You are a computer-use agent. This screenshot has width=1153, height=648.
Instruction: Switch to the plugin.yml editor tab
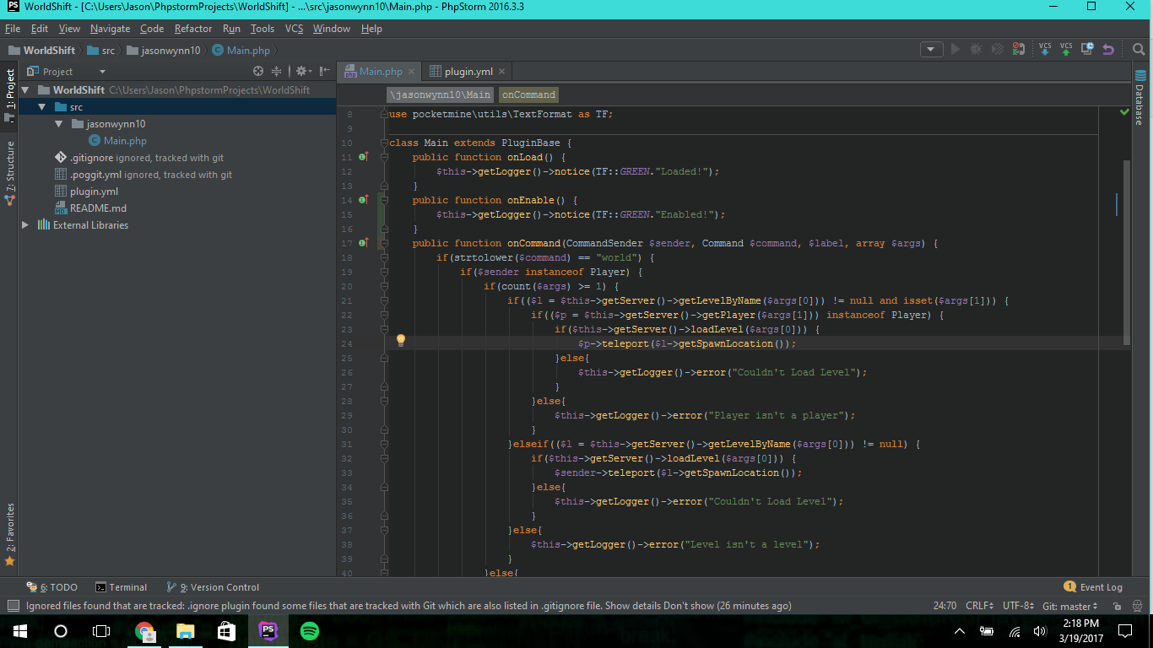coord(468,72)
